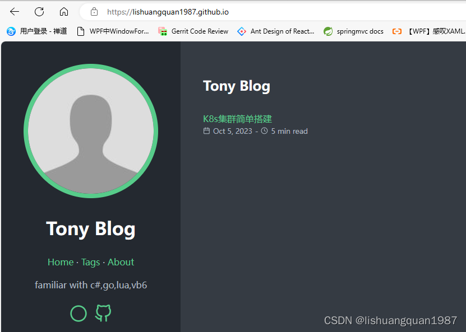Open the K8s集群简单搭建 post

[x=237, y=119]
